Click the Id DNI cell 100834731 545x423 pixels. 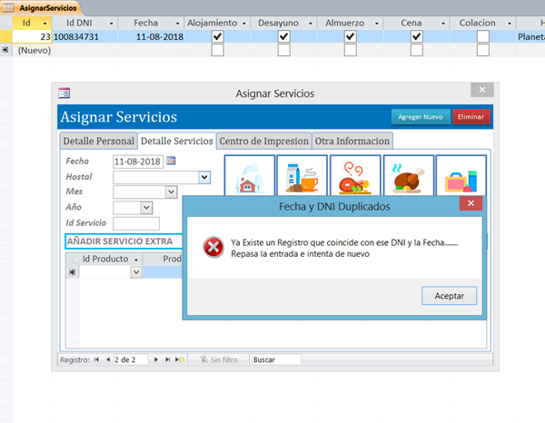(x=84, y=36)
